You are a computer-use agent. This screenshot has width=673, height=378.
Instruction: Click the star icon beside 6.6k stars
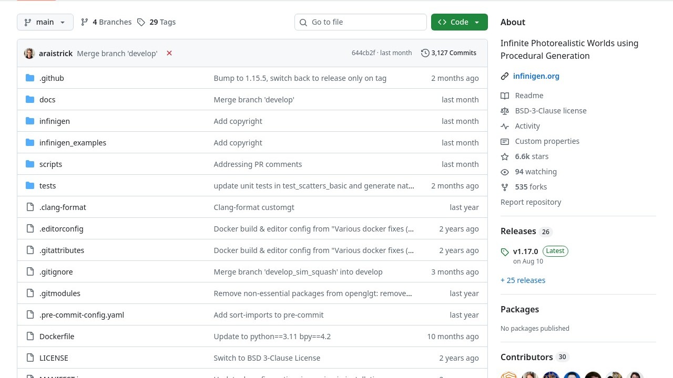tap(505, 156)
